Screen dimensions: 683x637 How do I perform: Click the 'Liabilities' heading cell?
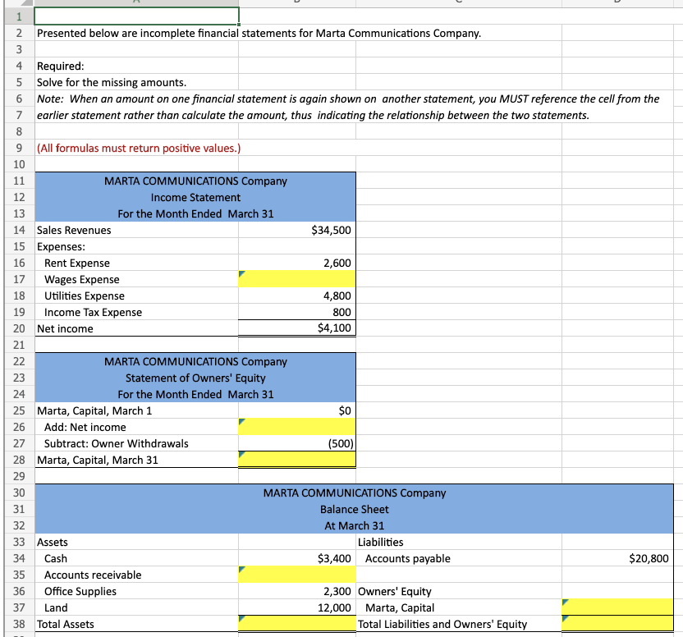coord(459,542)
